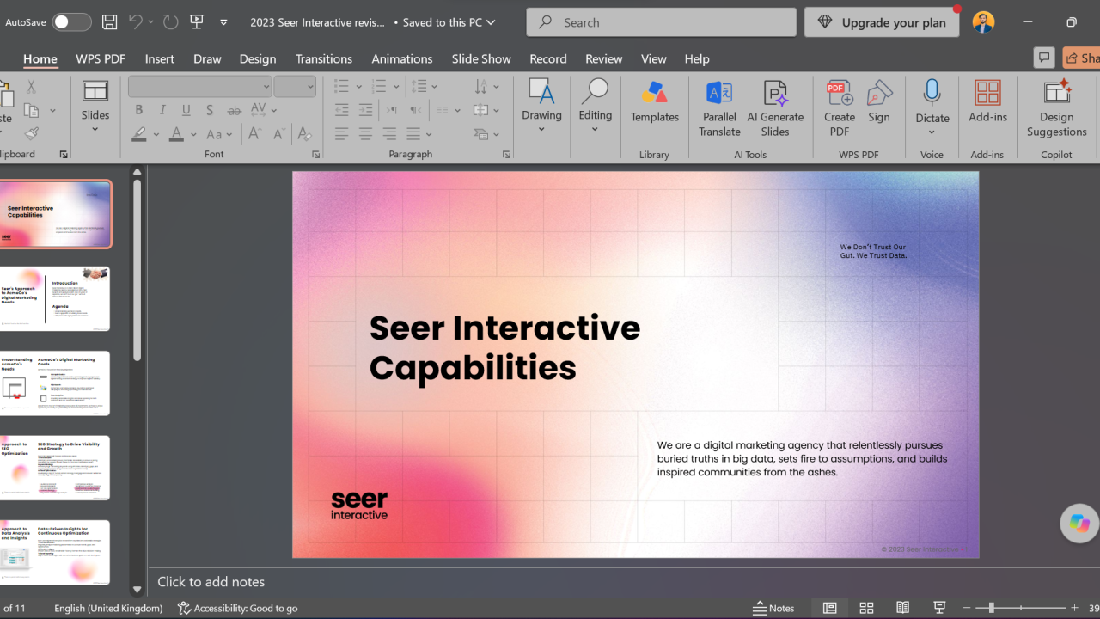
Task: Open the user account profile picture
Action: click(x=983, y=22)
